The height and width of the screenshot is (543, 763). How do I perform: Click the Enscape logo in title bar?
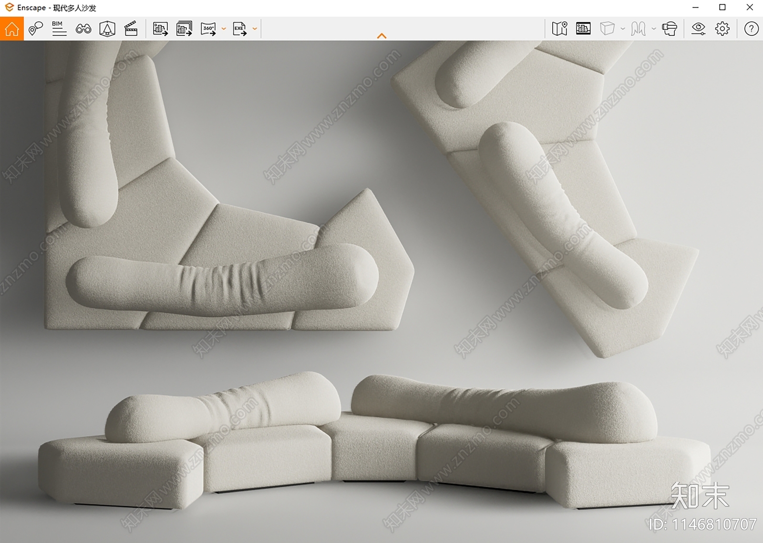coord(9,8)
